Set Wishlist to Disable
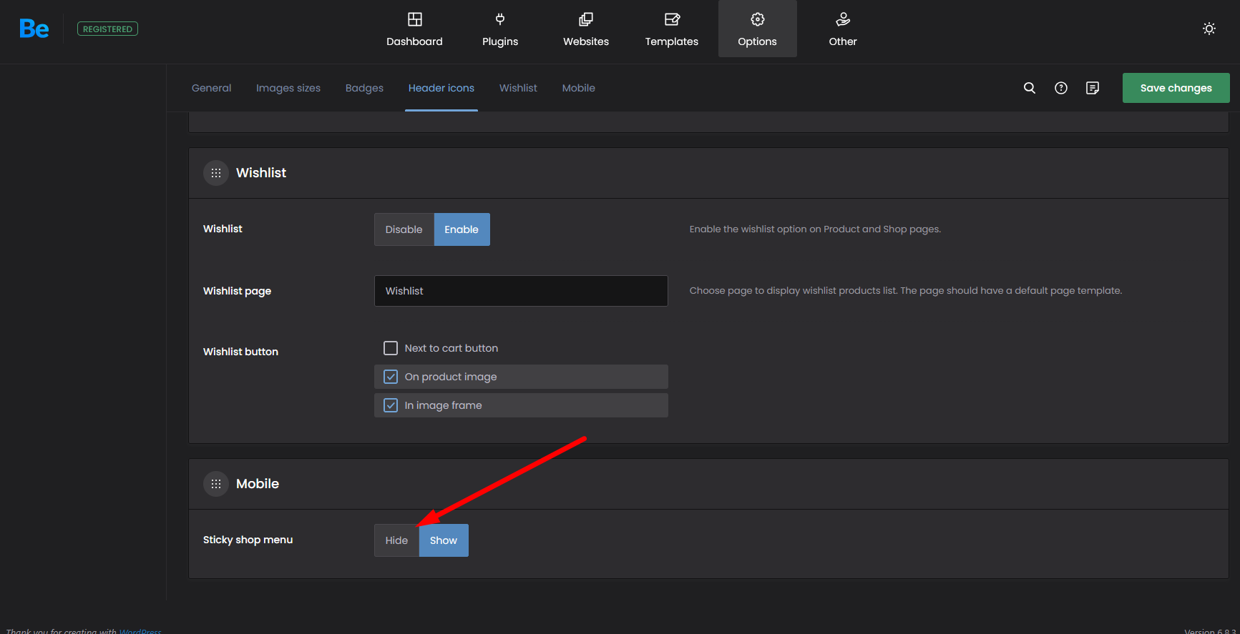1240x634 pixels. [x=404, y=229]
